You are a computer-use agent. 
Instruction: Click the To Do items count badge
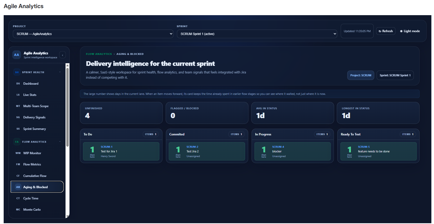(151, 134)
